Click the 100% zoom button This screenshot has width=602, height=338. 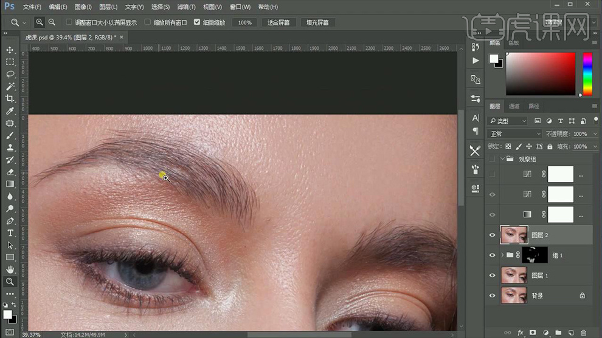pyautogui.click(x=244, y=22)
